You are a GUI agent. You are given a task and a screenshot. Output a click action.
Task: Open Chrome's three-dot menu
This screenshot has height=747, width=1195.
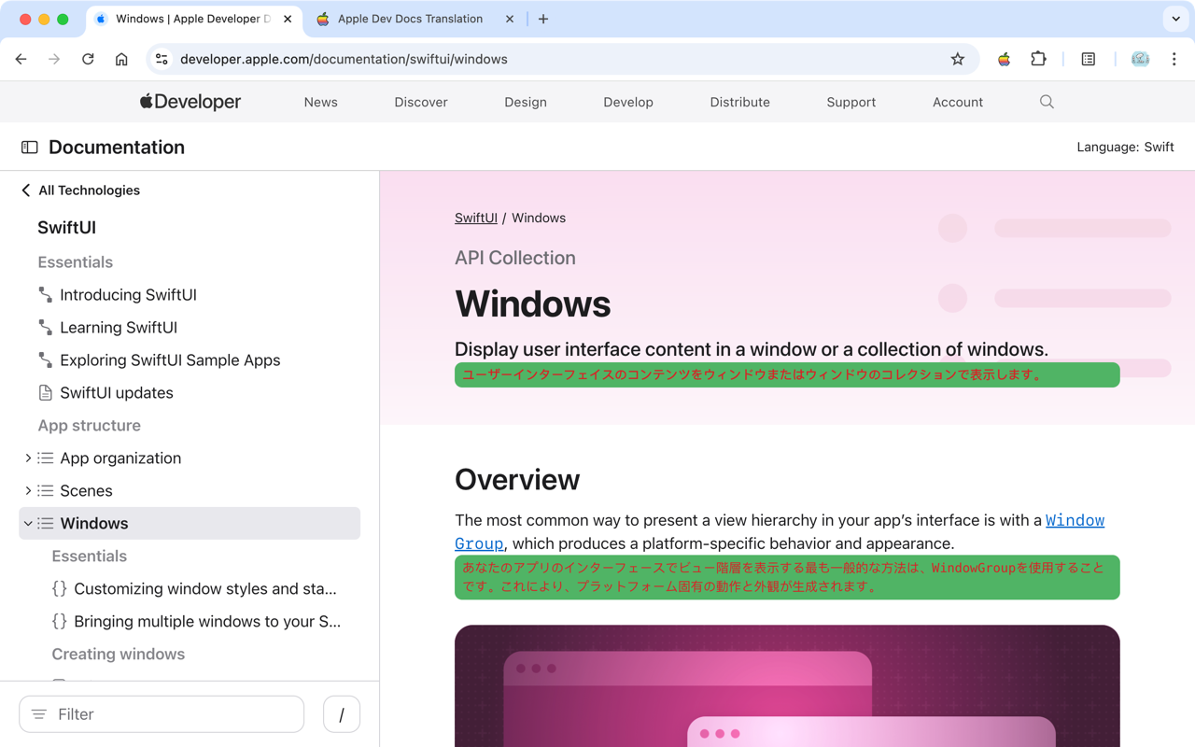pos(1174,59)
